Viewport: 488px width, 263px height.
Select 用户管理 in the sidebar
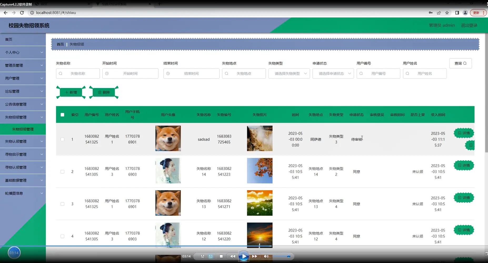(23, 78)
